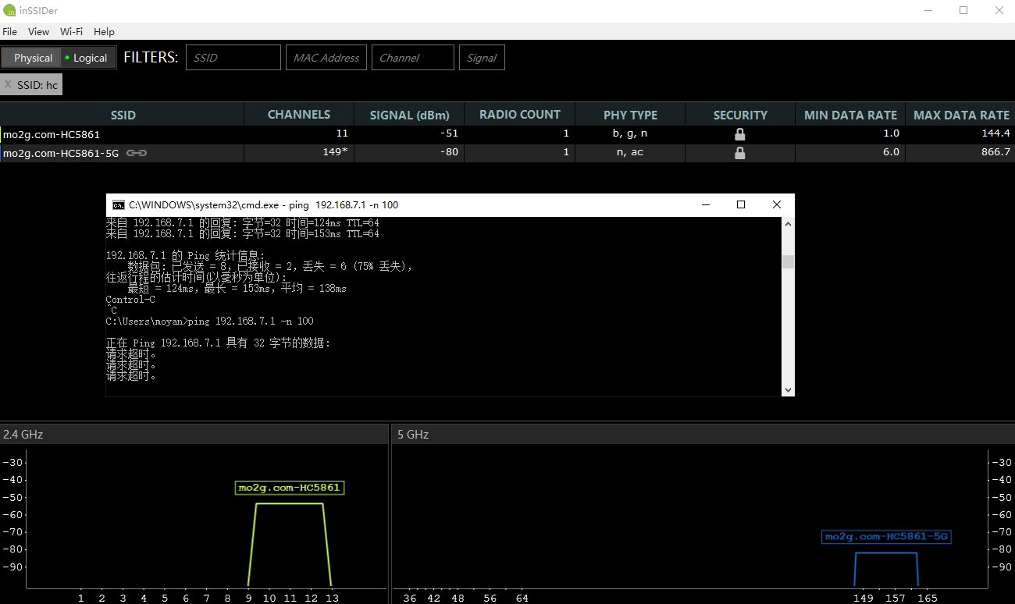Screen dimensions: 1015x604
Task: Click the lock icon in mo2g.com-HC5861 row
Action: (739, 134)
